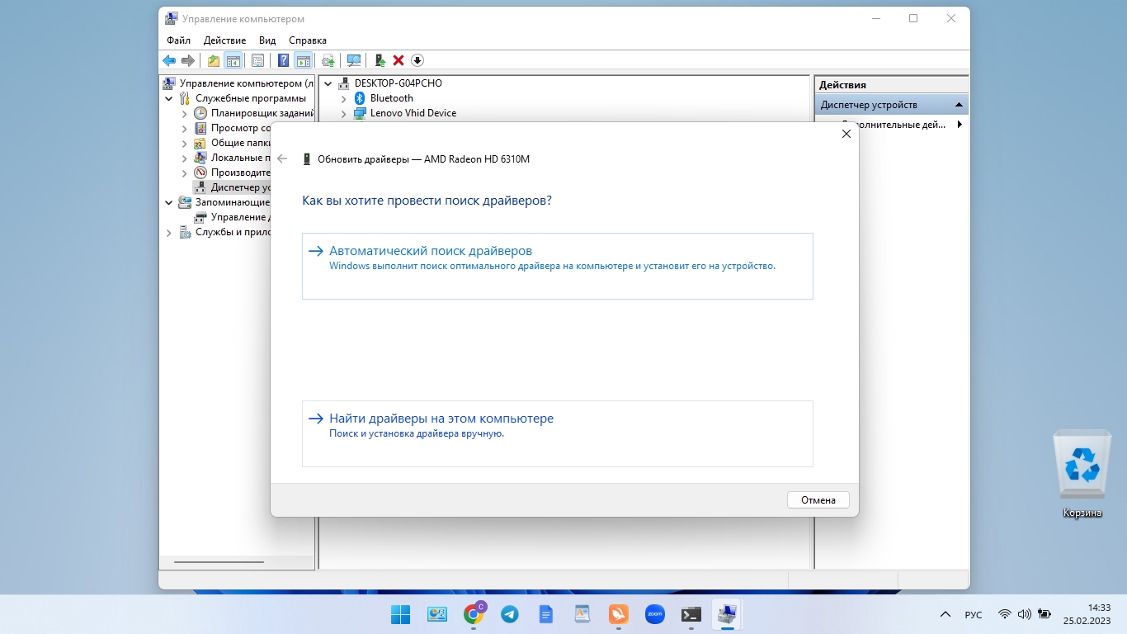The image size is (1127, 634).
Task: Click the blue Back arrow in the toolbar
Action: 169,60
